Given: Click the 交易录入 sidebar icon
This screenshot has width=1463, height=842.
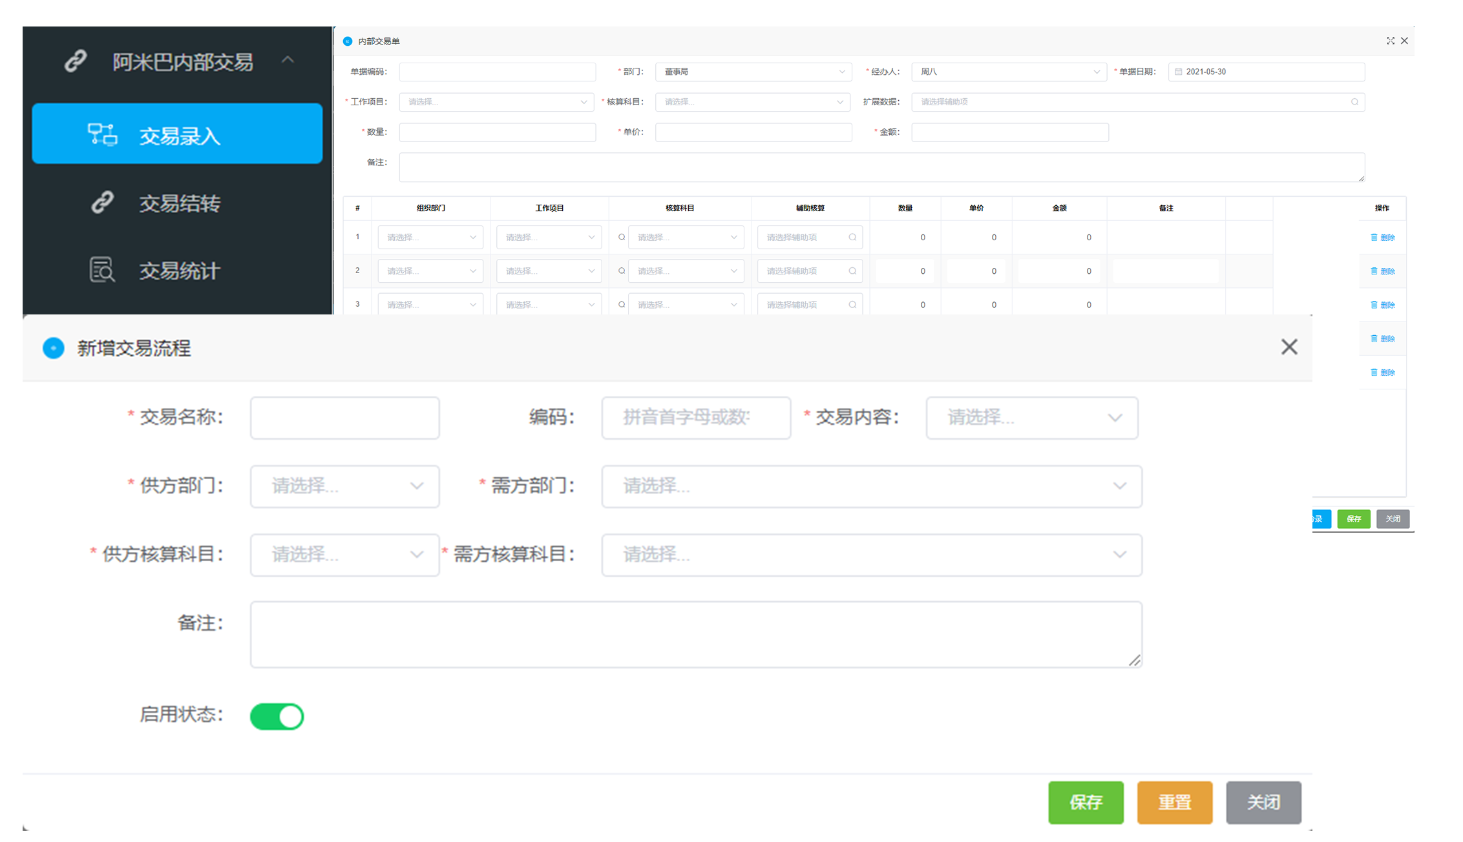Looking at the screenshot, I should point(102,134).
